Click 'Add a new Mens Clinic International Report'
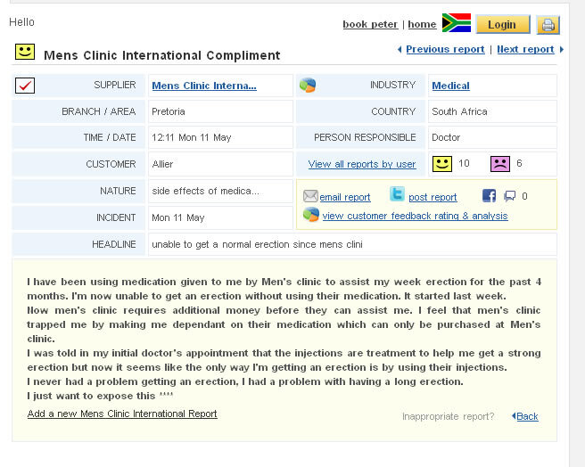This screenshot has width=585, height=467. click(x=122, y=414)
